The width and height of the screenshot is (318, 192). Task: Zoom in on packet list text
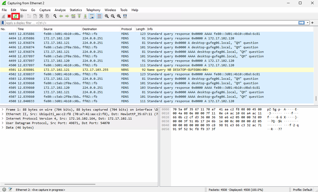(x=107, y=16)
